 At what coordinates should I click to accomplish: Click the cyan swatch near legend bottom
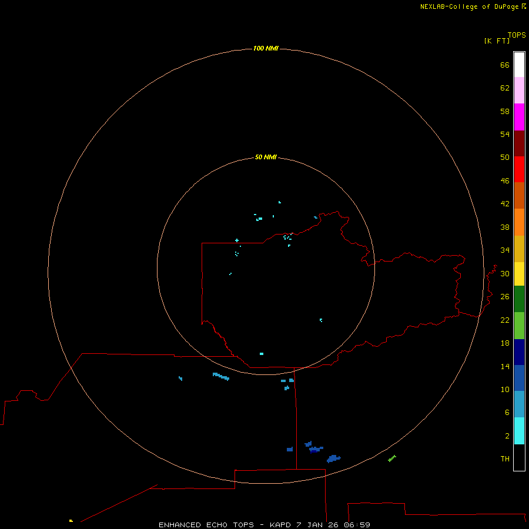click(x=519, y=430)
